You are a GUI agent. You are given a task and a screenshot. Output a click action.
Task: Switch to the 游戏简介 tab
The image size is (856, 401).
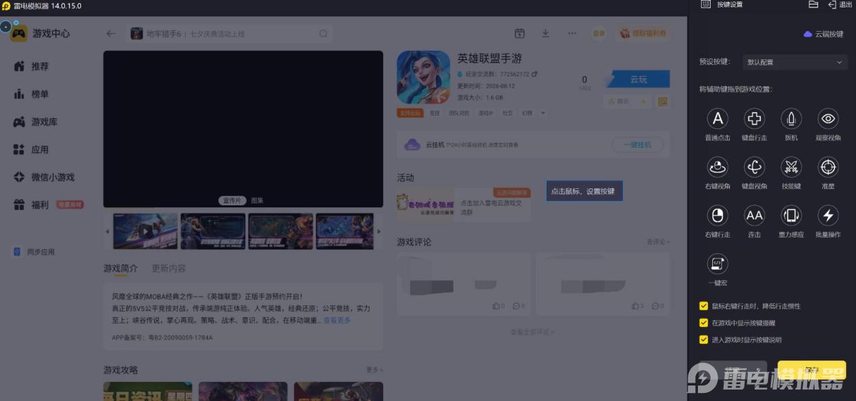120,268
